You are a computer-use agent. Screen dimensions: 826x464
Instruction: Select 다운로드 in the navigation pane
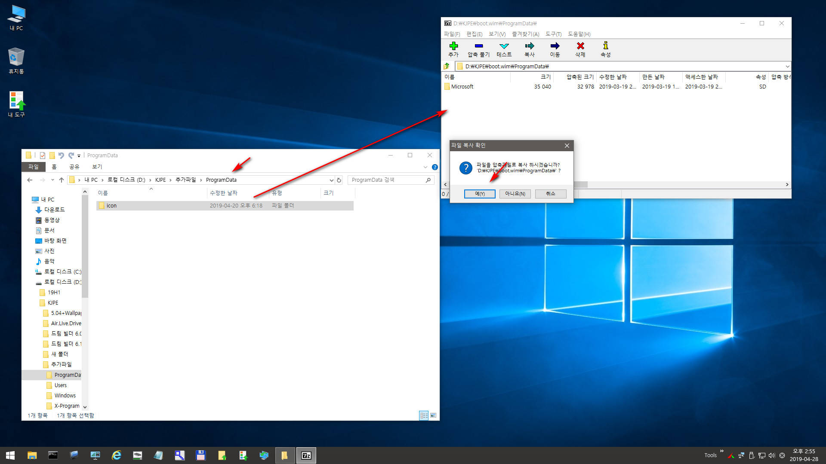point(54,210)
